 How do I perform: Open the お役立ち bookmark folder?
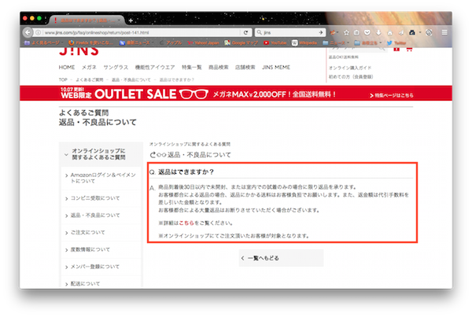[368, 42]
